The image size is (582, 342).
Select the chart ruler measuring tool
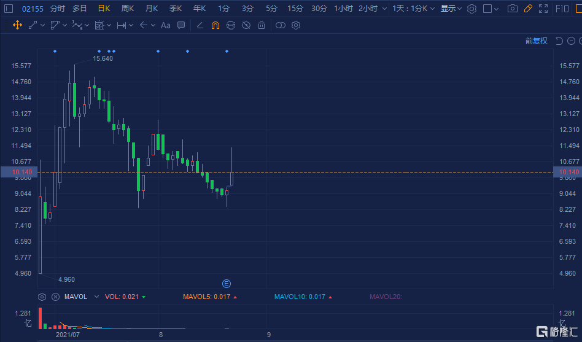(x=99, y=25)
